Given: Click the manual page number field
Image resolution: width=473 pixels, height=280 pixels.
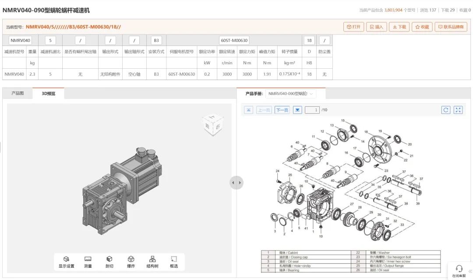Looking at the screenshot, I should pos(312,110).
